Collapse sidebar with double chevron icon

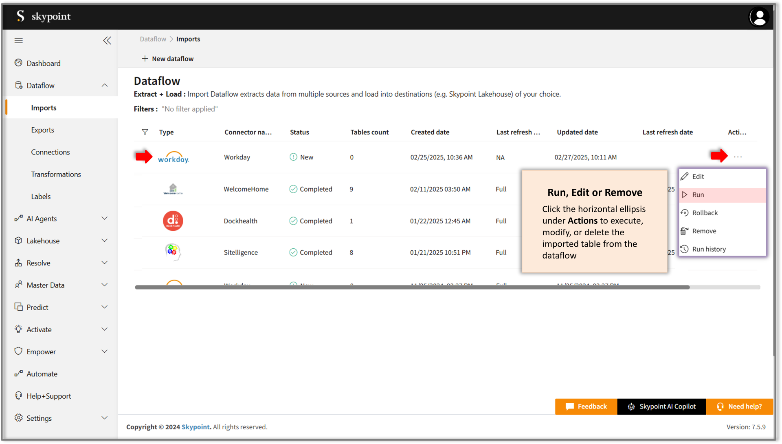click(107, 40)
